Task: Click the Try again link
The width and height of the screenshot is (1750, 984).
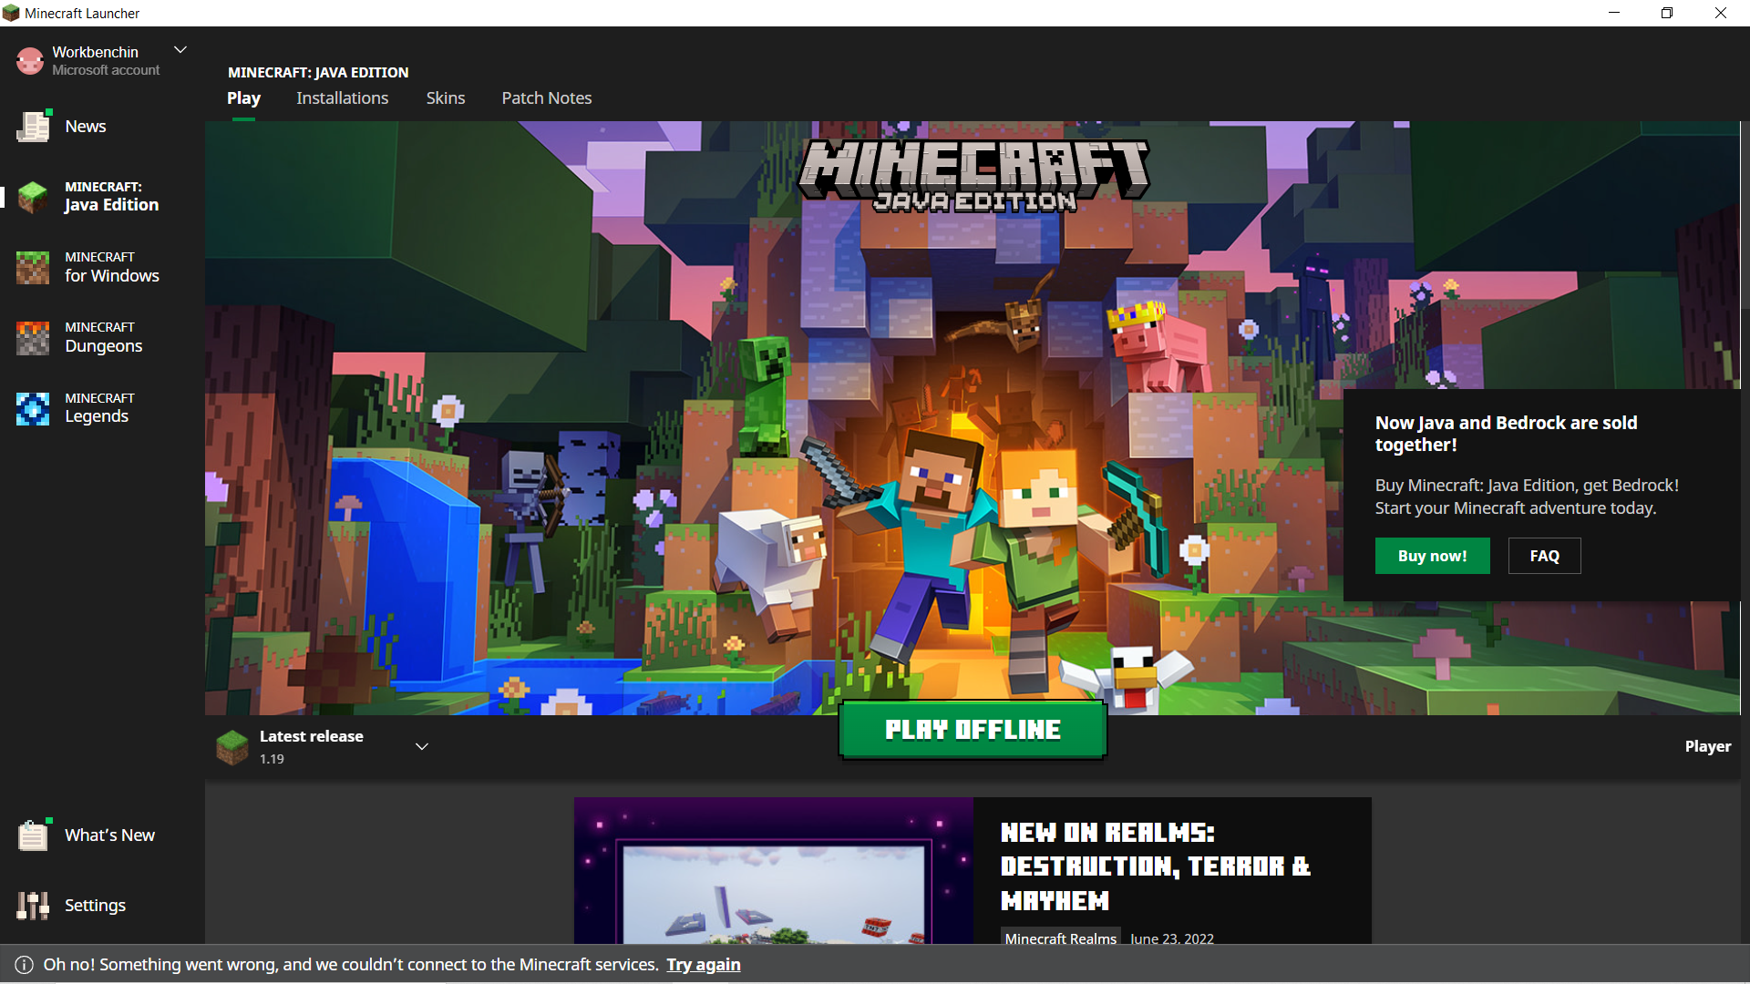Action: (703, 965)
